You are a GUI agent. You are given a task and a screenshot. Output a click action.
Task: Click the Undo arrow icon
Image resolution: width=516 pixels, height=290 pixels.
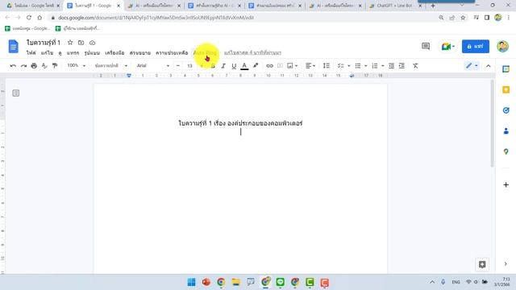[x=13, y=66]
